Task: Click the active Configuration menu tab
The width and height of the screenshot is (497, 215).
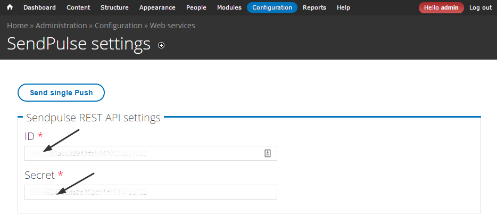Action: coord(272,7)
